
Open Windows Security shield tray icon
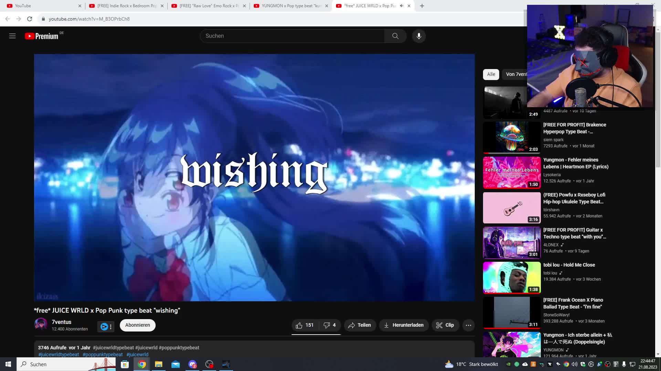(x=583, y=364)
